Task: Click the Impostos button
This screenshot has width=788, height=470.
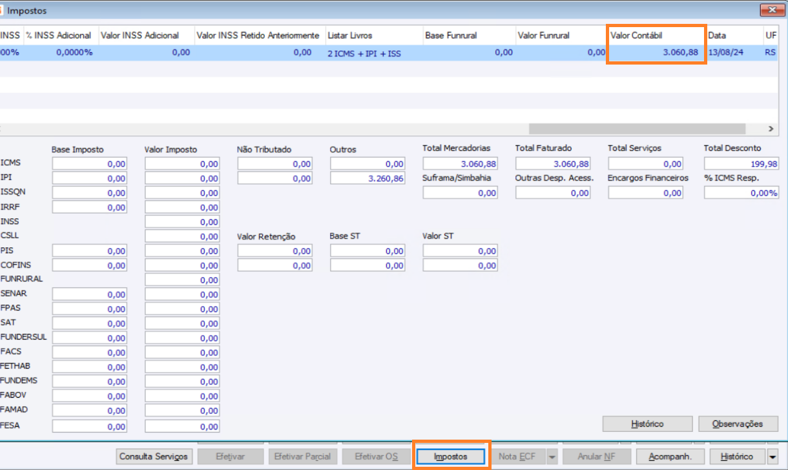Action: [x=450, y=456]
